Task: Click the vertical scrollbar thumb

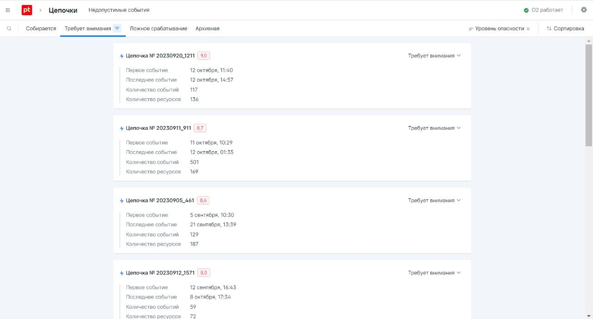Action: click(x=589, y=95)
